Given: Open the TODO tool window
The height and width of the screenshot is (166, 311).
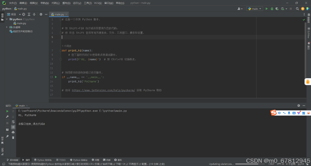Looking at the screenshot, I should point(61,160).
